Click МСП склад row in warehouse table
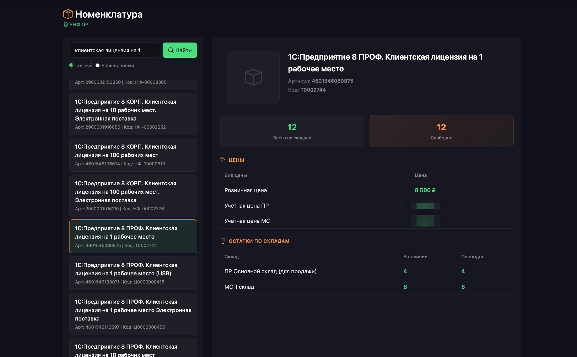Screen dimensions: 577x357 (239, 287)
